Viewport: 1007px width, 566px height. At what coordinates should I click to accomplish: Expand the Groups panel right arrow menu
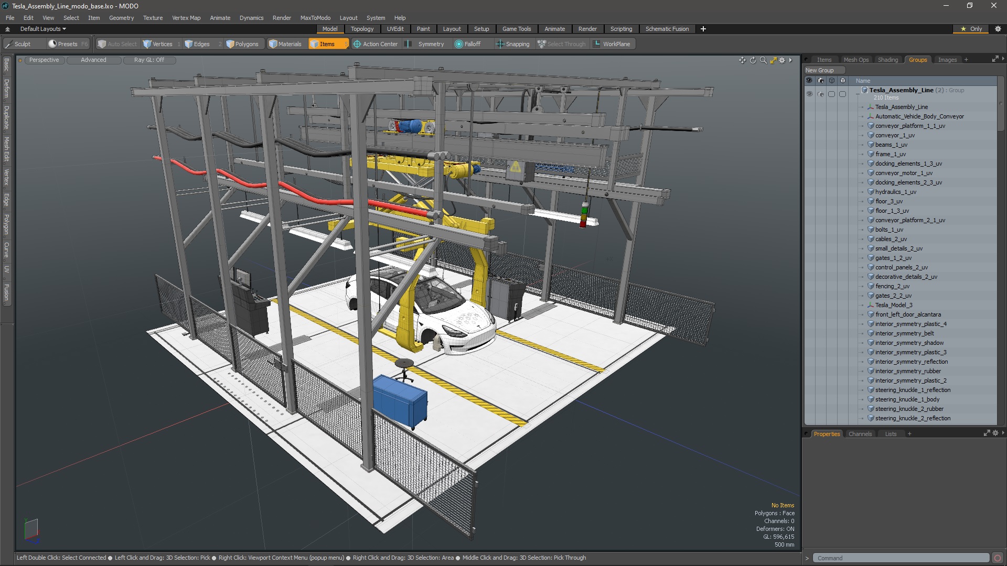tap(1003, 59)
